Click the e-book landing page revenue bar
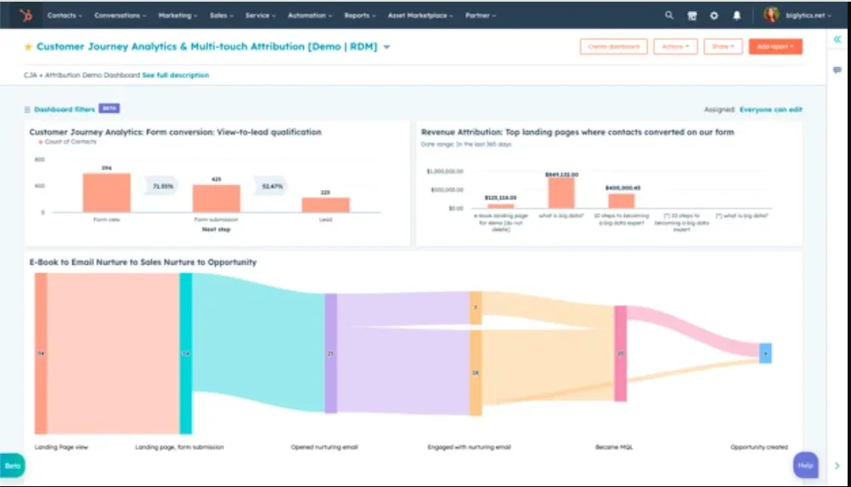 point(500,206)
